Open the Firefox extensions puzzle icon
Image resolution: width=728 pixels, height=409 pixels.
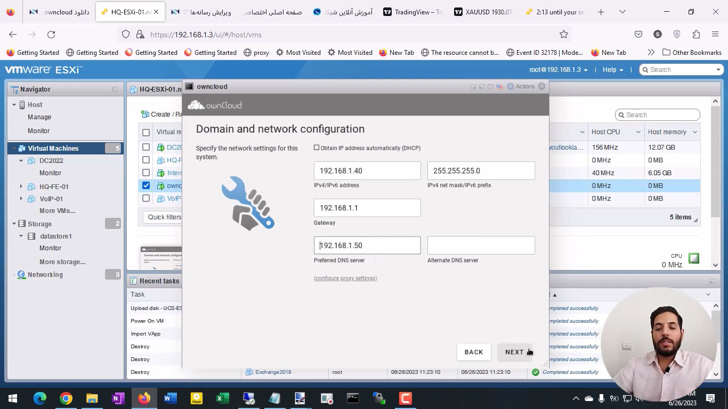click(x=696, y=34)
